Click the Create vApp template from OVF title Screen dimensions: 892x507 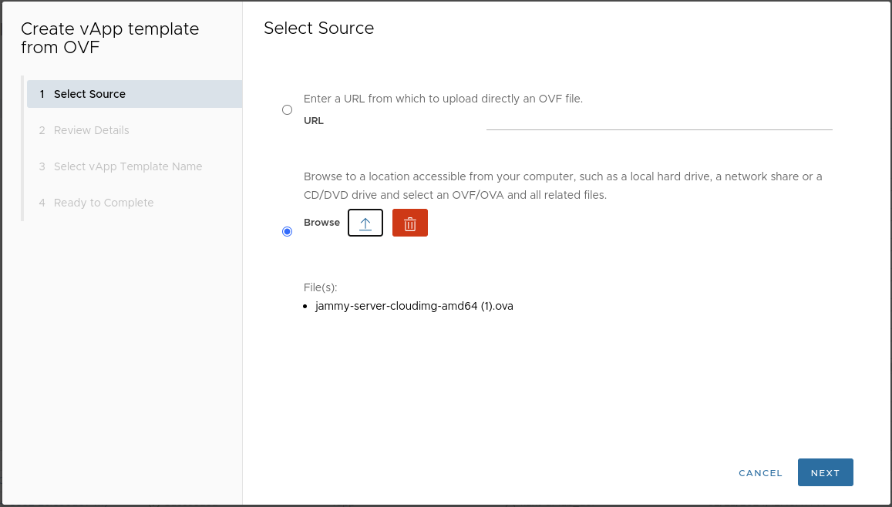[109, 39]
